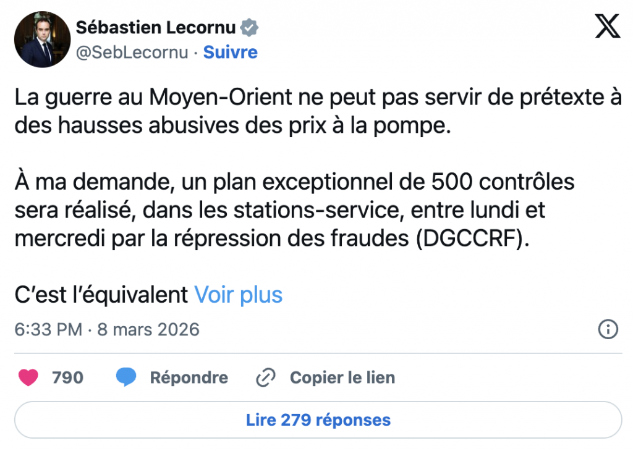Image resolution: width=633 pixels, height=451 pixels.
Task: Click the Copier le lien label
Action: pyautogui.click(x=342, y=377)
